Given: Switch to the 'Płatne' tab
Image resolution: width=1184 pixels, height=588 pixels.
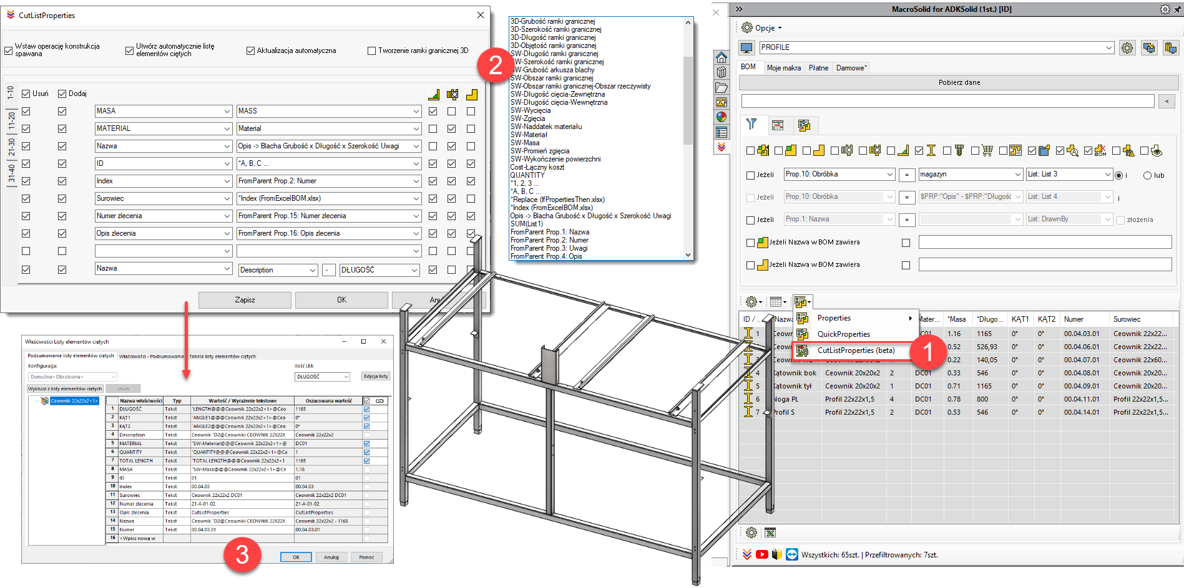Looking at the screenshot, I should pos(818,68).
